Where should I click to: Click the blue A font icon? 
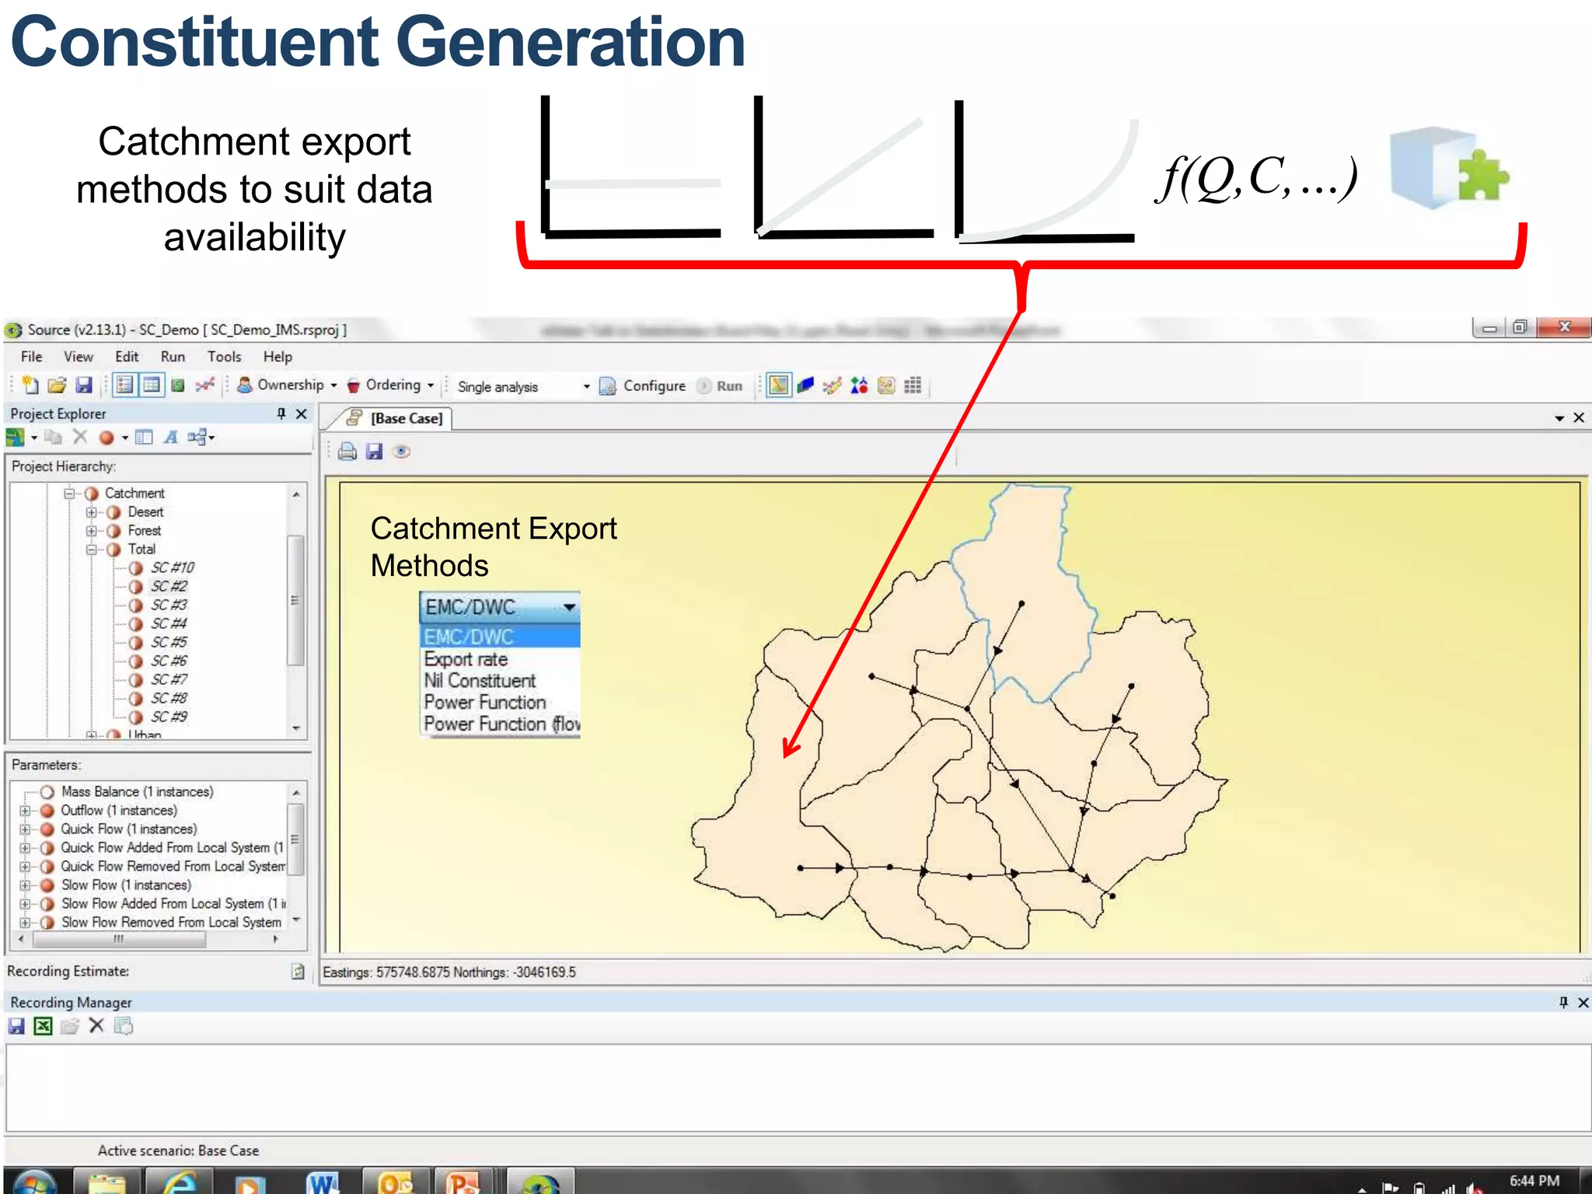pyautogui.click(x=171, y=437)
